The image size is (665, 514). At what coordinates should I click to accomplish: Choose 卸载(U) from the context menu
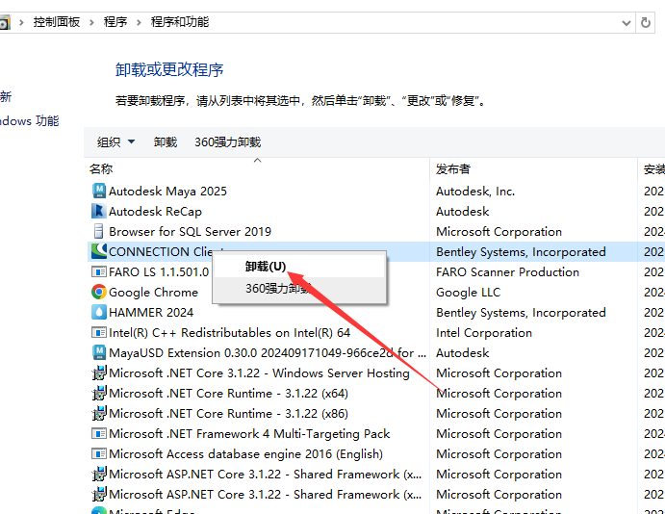299,267
